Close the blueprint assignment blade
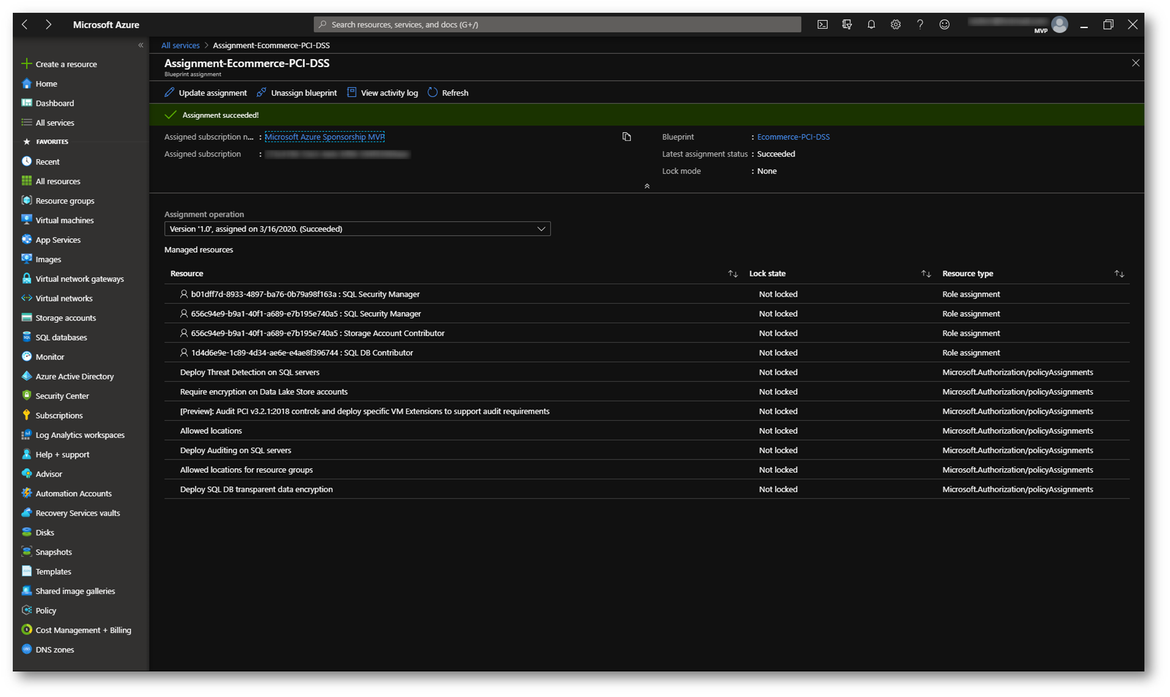Viewport: 1170px width, 697px height. [1135, 63]
